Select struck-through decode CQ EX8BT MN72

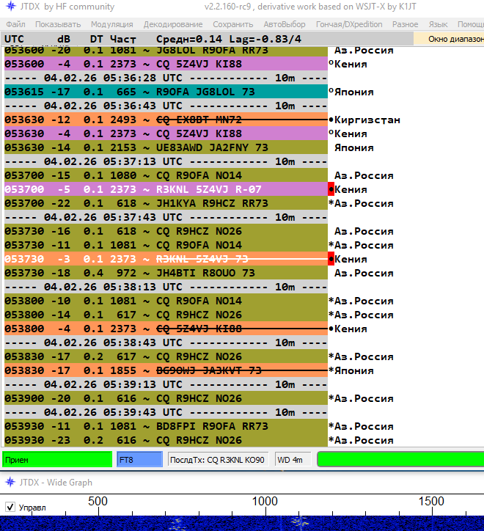[x=166, y=120]
